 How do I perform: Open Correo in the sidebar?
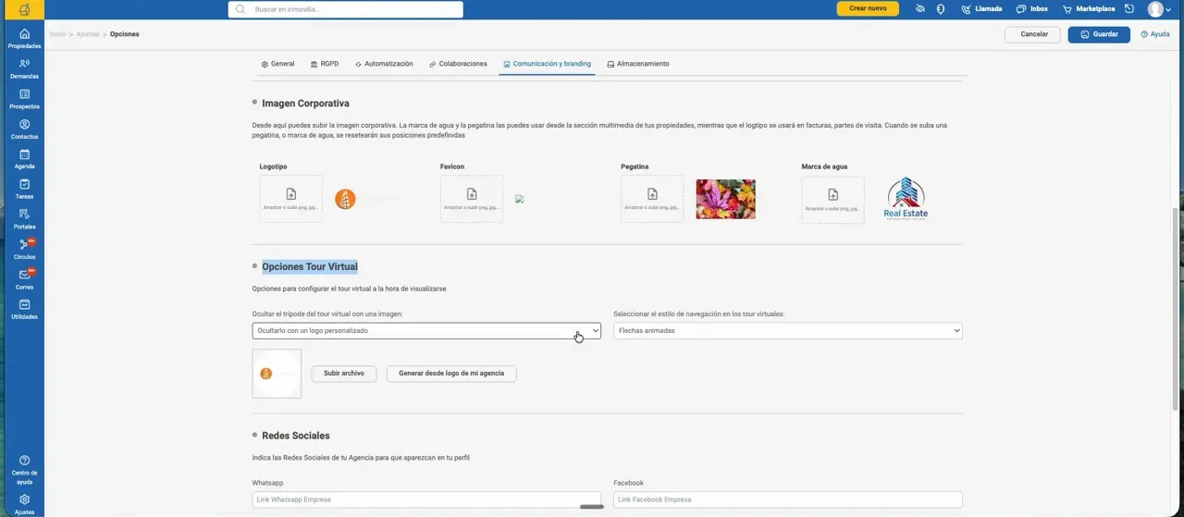[x=24, y=279]
